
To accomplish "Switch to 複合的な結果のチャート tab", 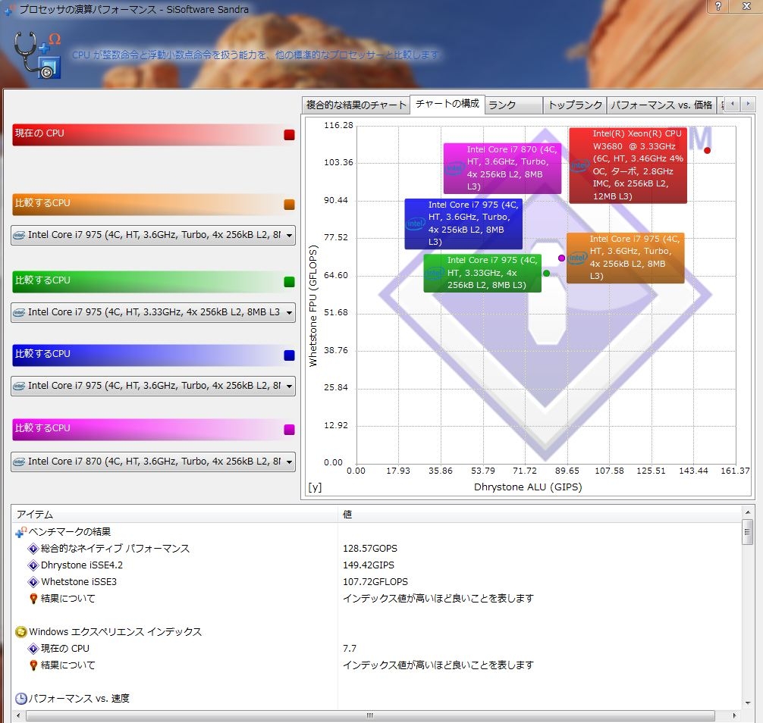I will click(x=356, y=105).
